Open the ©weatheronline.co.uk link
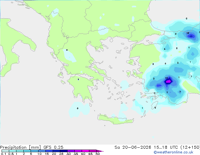 tap(173, 152)
